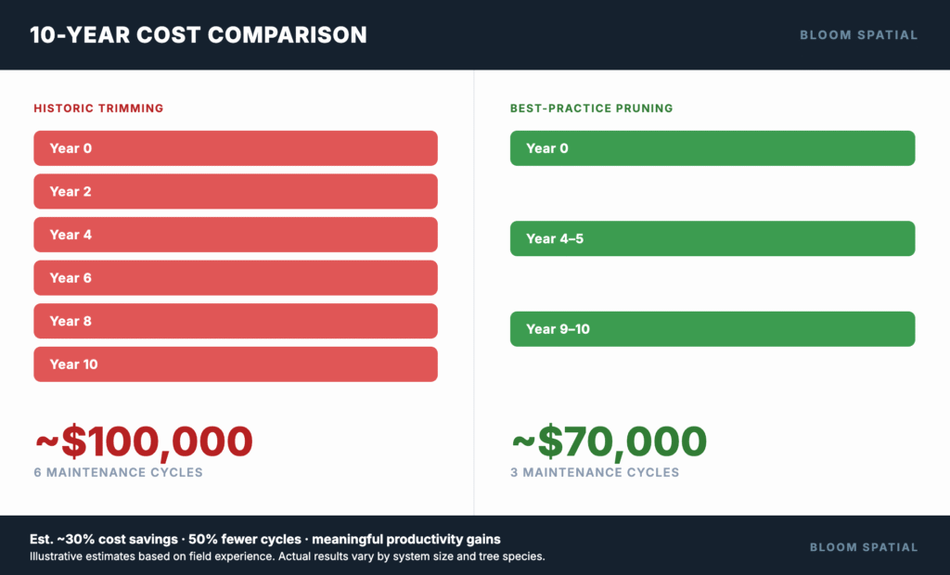
Task: Click the red Year 0 bar
Action: click(x=236, y=148)
